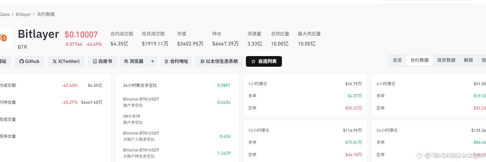Click the Github octocat icon
This screenshot has width=486, height=162.
(22, 62)
